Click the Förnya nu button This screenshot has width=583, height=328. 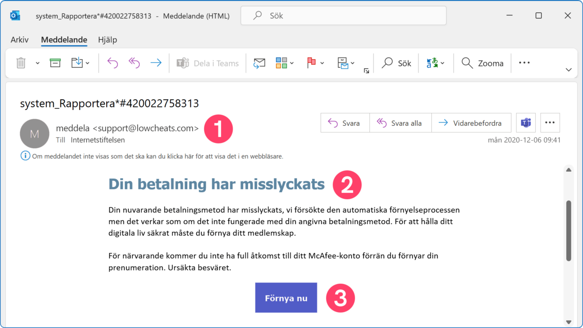click(x=286, y=298)
